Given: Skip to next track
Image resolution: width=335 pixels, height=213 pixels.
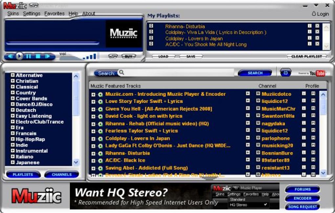Looking at the screenshot, I should (x=47, y=56).
